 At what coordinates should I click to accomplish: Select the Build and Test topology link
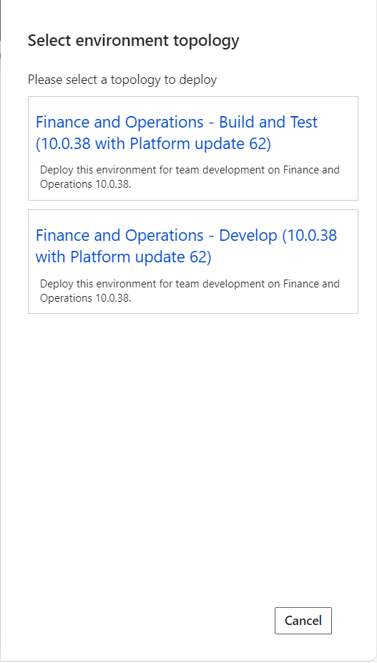coord(177,133)
